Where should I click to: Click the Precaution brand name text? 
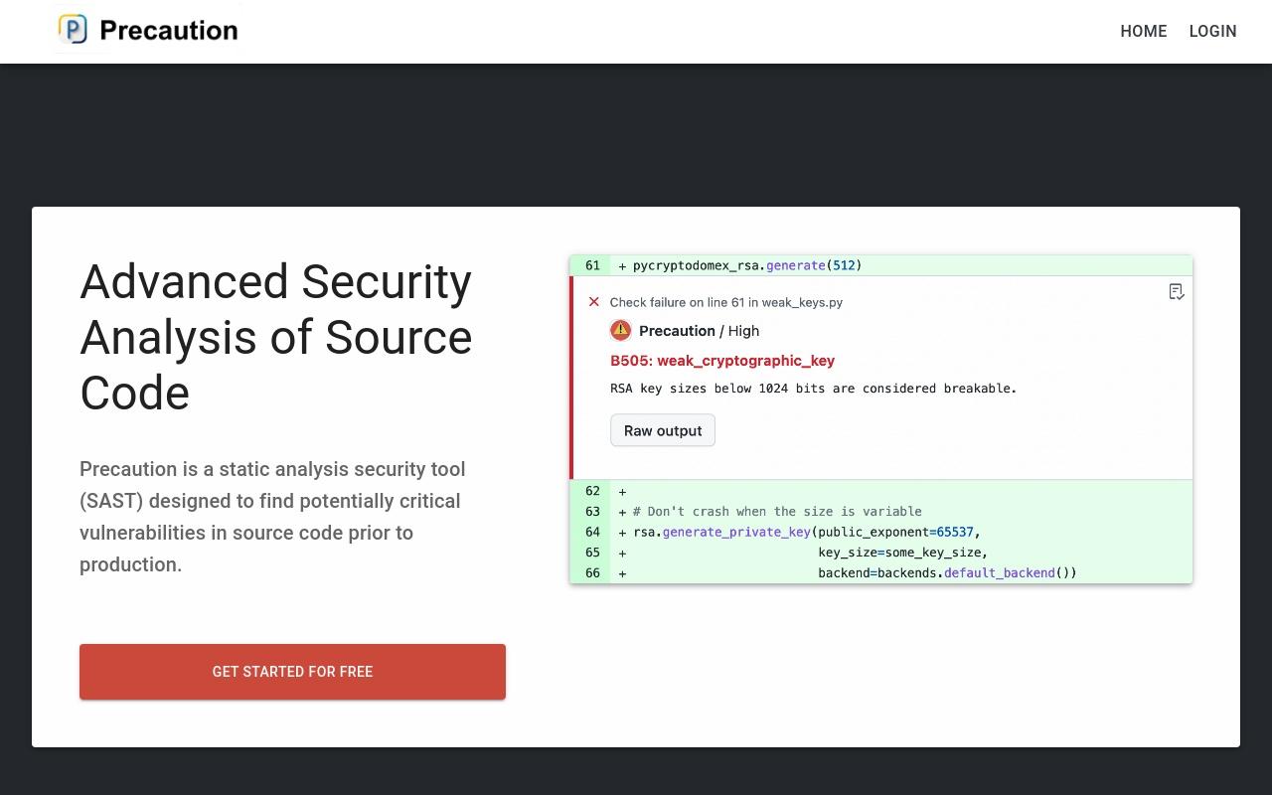(169, 31)
